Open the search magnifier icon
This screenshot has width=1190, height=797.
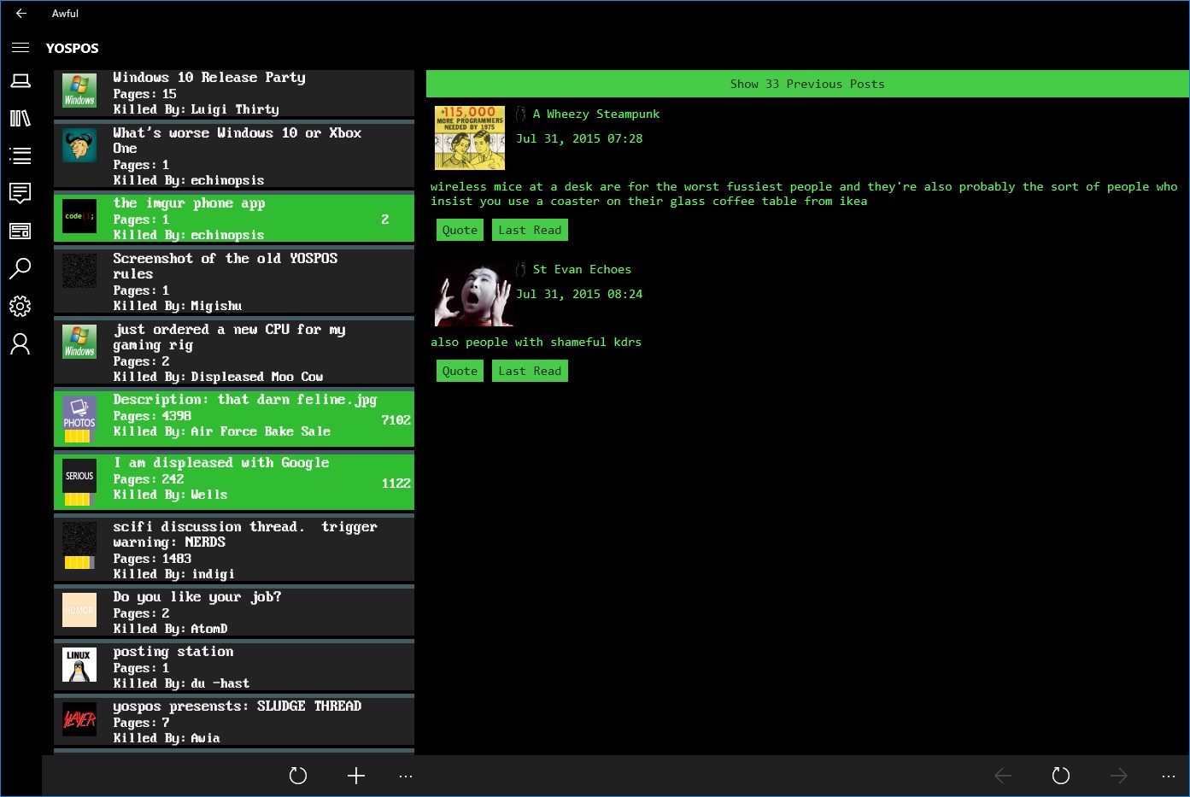(x=21, y=268)
